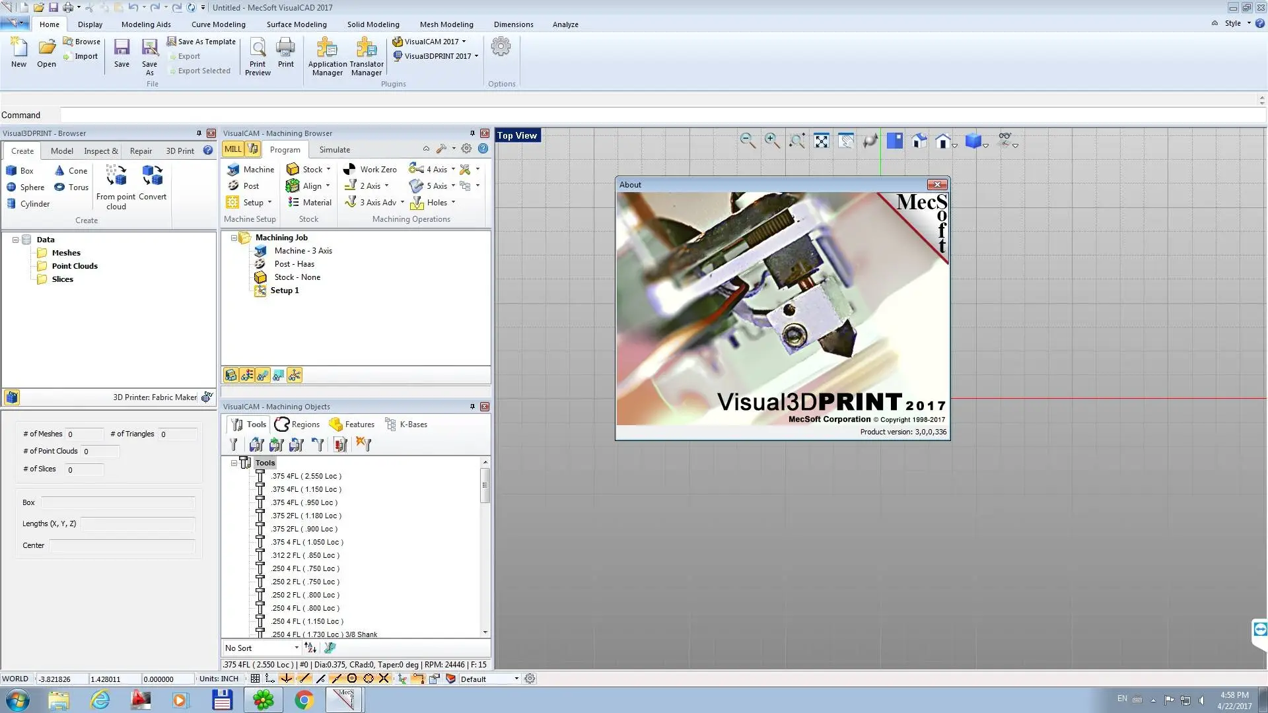Click the Windows Start button
The height and width of the screenshot is (713, 1268).
[x=18, y=700]
